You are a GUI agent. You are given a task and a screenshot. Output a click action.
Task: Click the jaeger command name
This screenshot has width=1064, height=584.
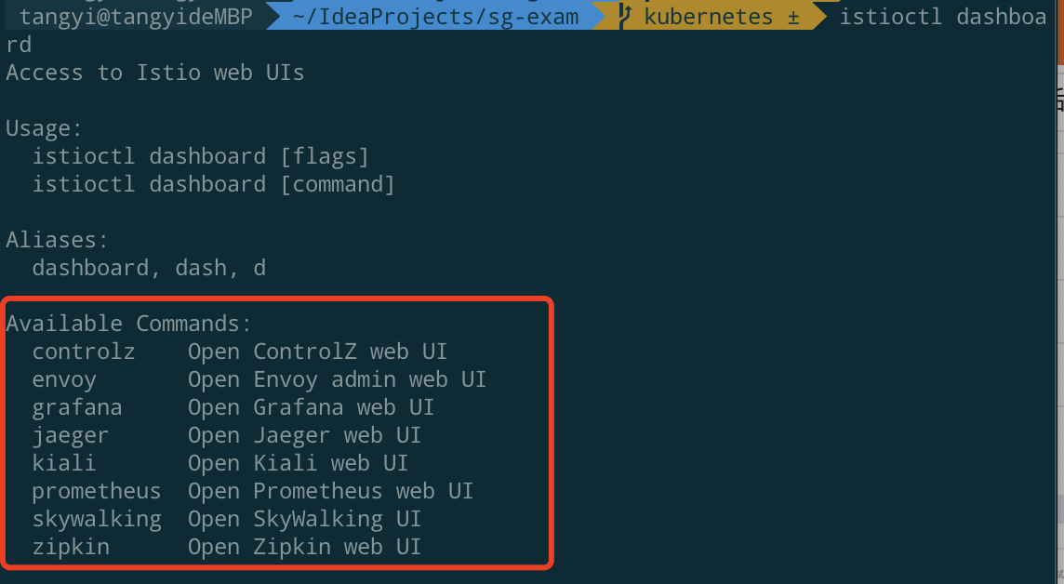pos(70,435)
